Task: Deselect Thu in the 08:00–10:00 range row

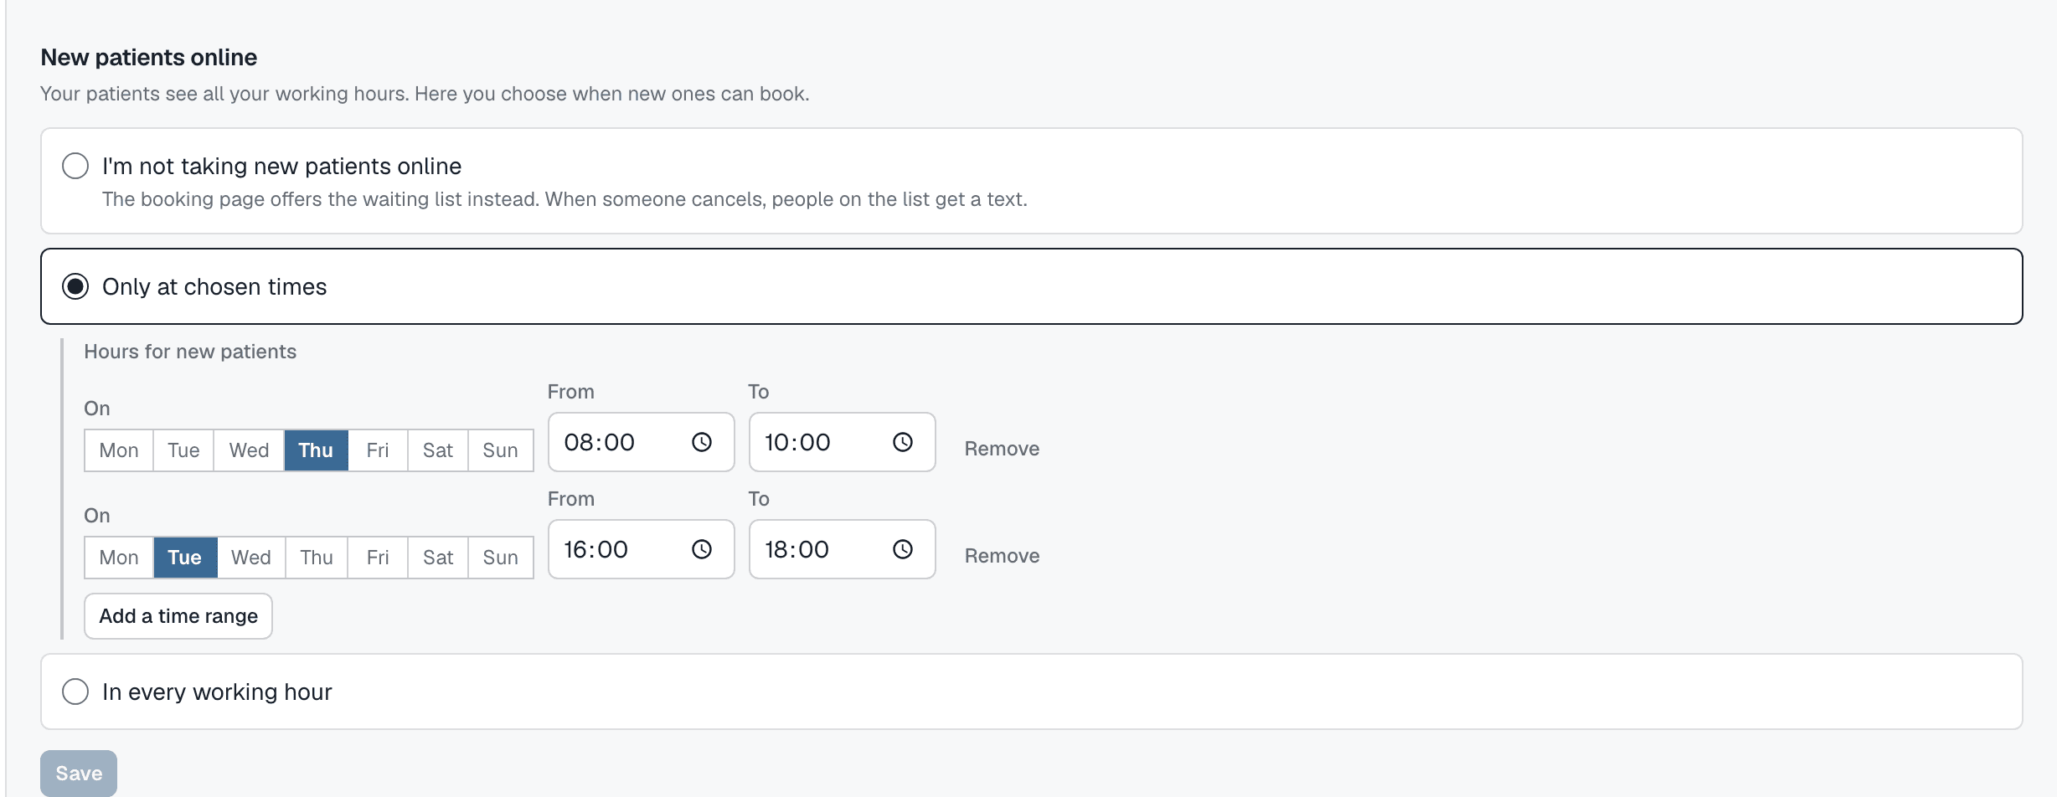Action: point(316,450)
